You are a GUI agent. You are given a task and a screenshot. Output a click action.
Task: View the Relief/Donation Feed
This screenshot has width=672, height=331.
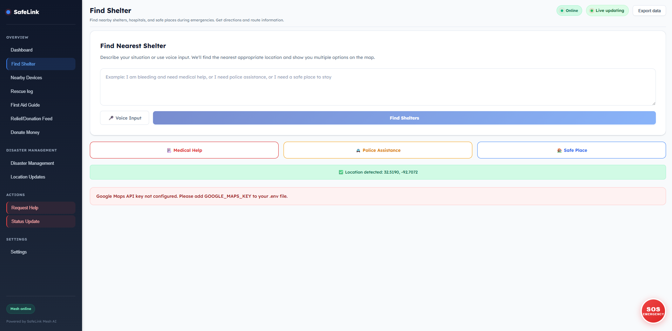point(41,119)
